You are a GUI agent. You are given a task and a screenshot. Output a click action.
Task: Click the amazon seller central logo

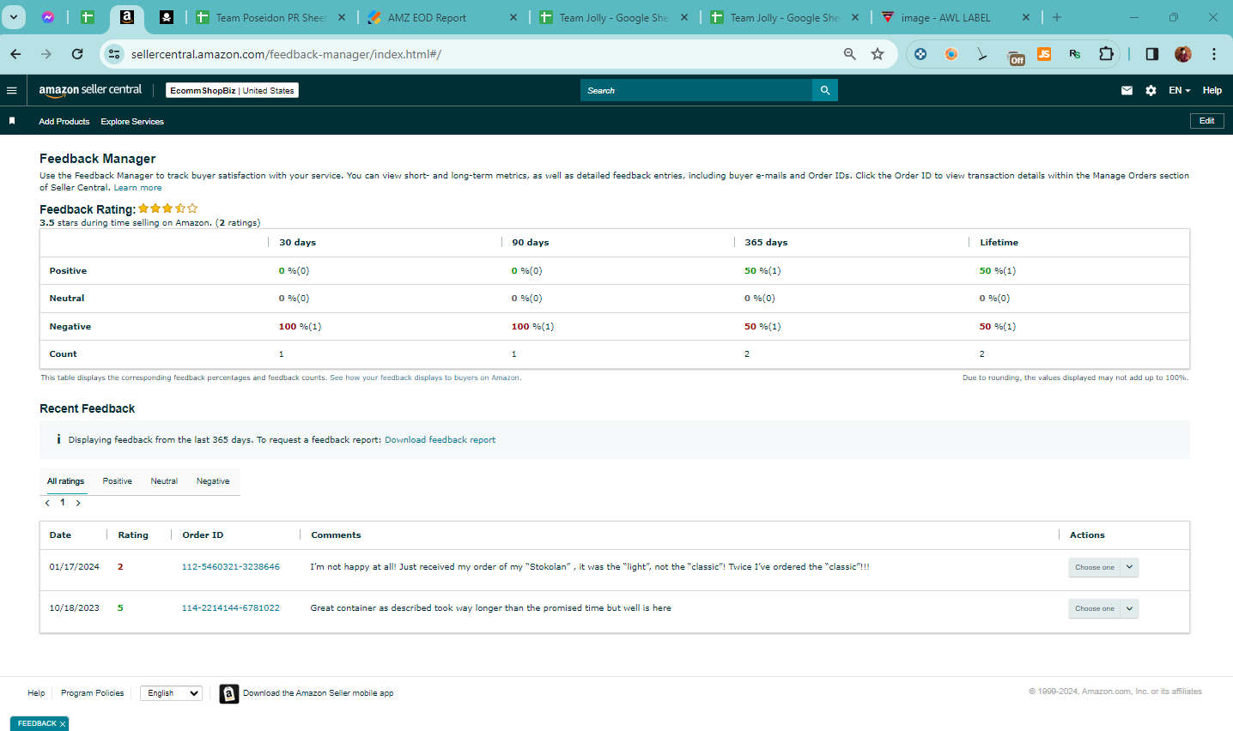pyautogui.click(x=90, y=90)
